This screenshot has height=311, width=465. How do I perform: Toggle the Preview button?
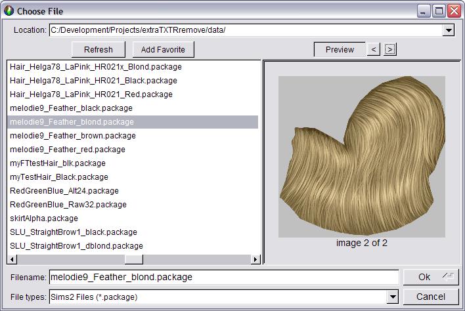(340, 49)
